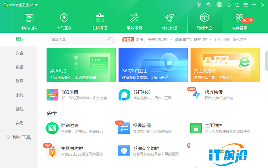Click text 找精美模板、用PDF工具
The height and width of the screenshot is (168, 268).
tap(152, 98)
